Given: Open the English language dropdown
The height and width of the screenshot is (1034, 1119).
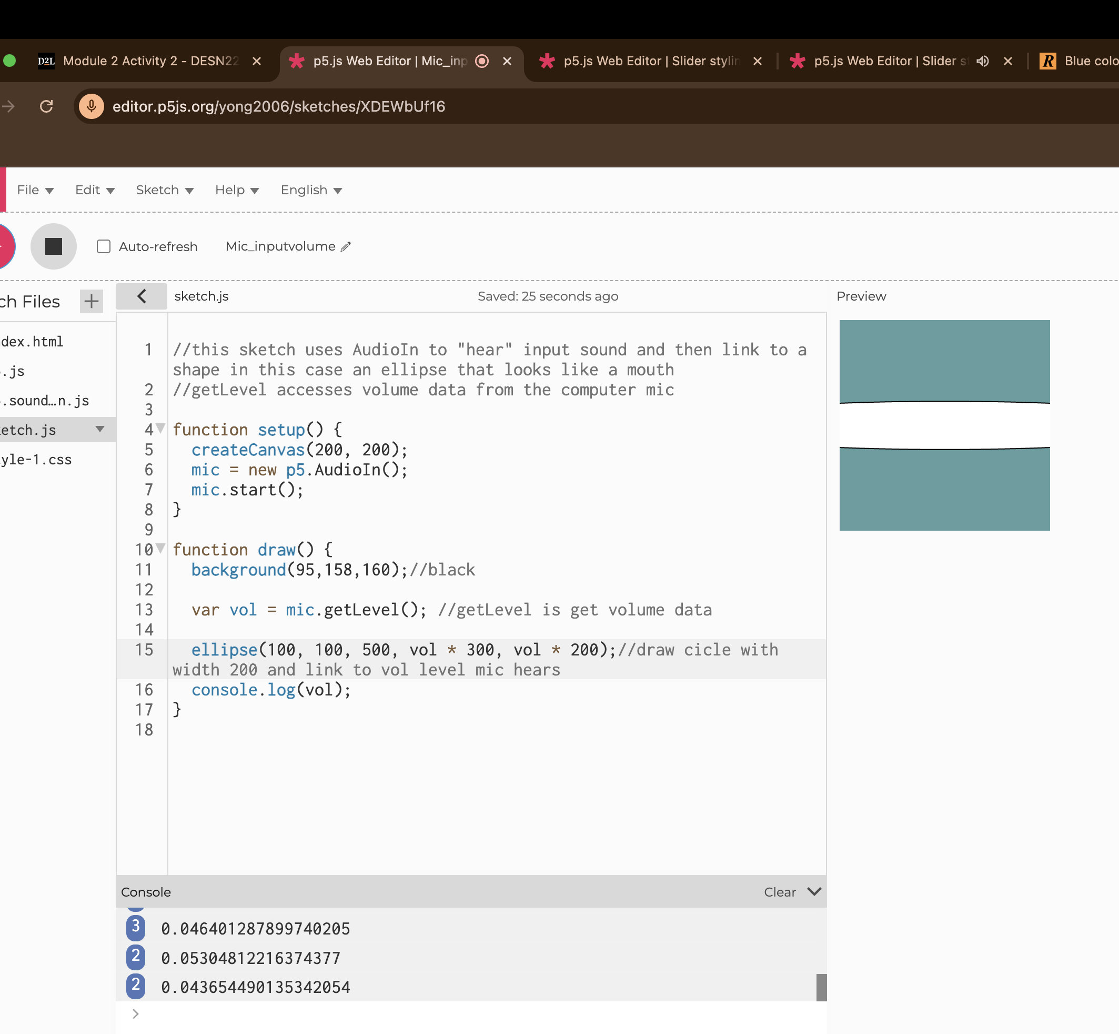Looking at the screenshot, I should point(311,190).
